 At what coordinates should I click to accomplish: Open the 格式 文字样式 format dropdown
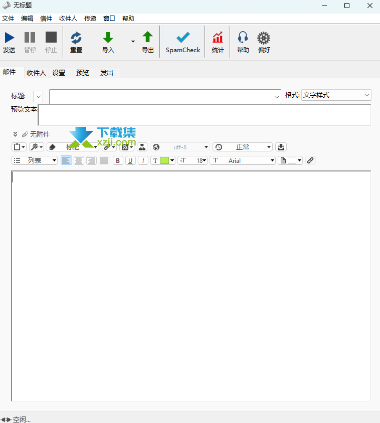(336, 95)
